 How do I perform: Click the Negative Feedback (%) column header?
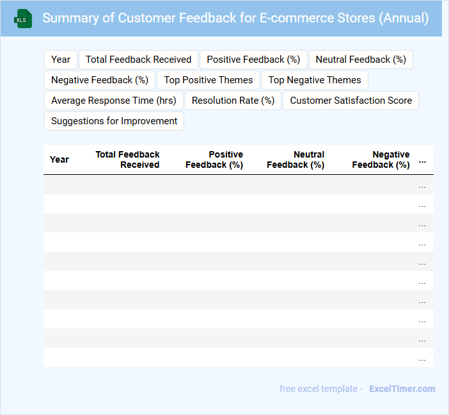[x=381, y=159]
